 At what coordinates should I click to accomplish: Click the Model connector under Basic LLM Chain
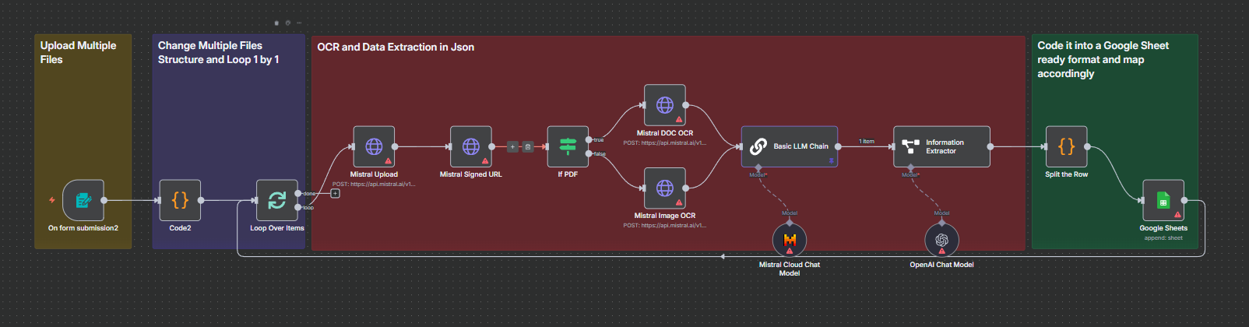click(758, 168)
